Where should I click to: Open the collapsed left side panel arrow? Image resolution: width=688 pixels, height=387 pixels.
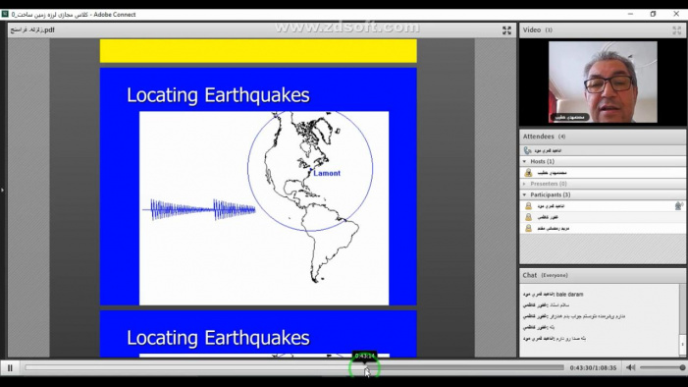click(2, 191)
